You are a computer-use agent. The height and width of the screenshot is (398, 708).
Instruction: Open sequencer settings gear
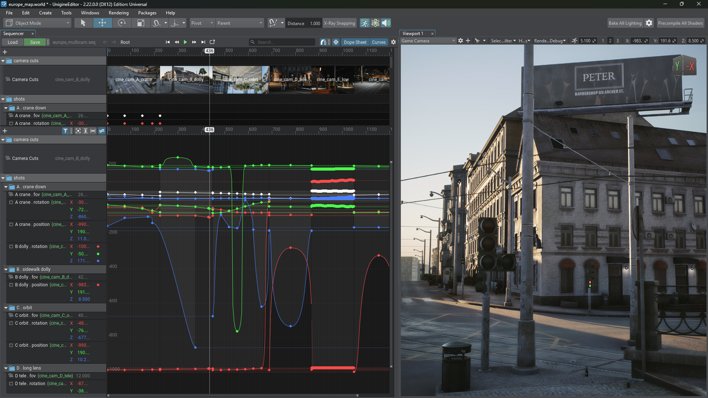tap(393, 42)
